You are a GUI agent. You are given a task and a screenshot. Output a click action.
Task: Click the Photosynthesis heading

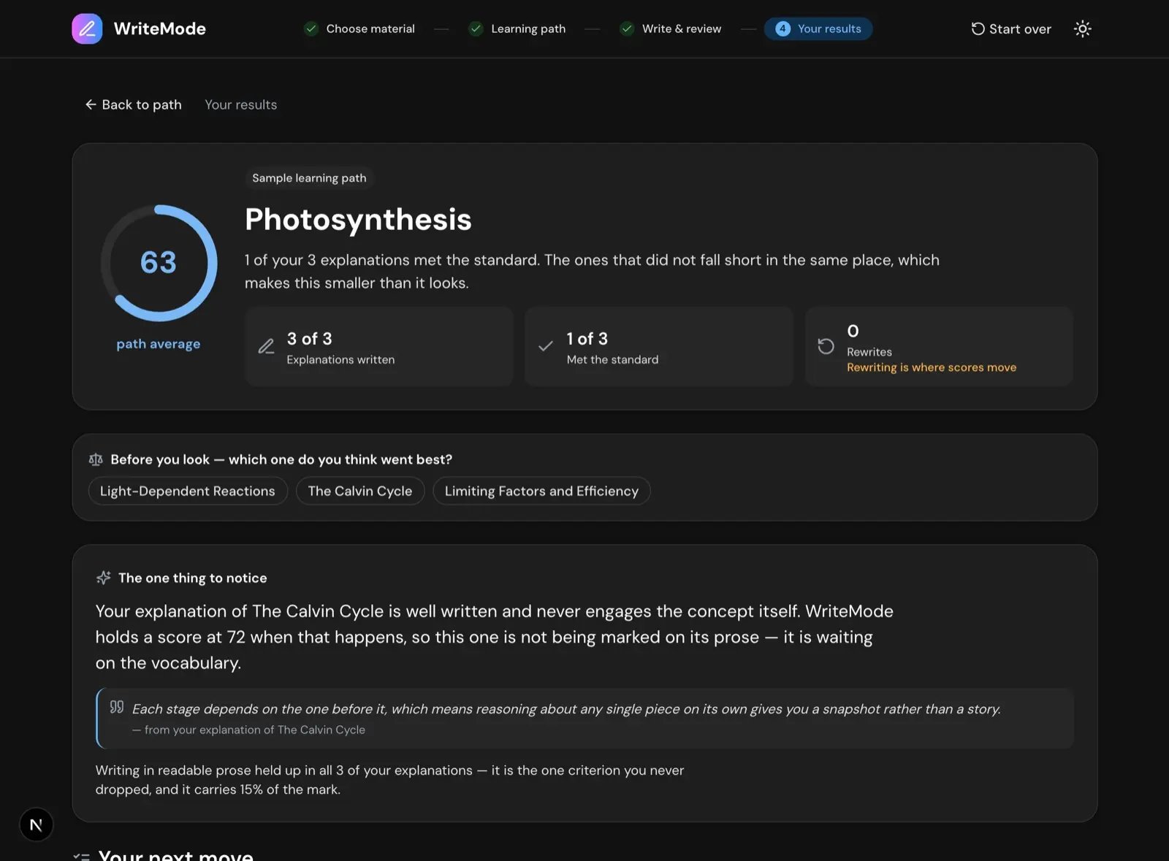coord(358,219)
